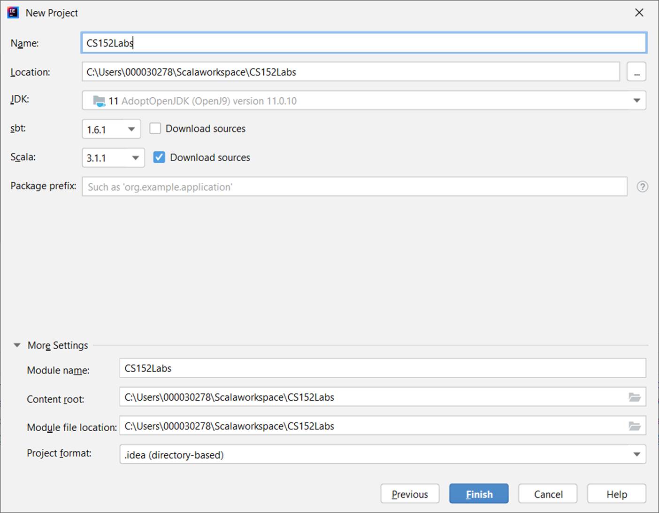
Task: Click the Cancel button
Action: [547, 494]
